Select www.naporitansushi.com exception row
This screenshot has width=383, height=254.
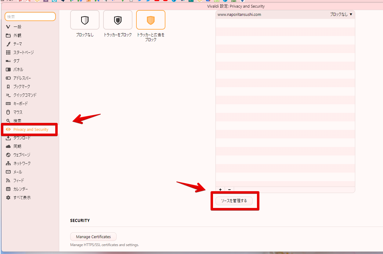tap(285, 14)
